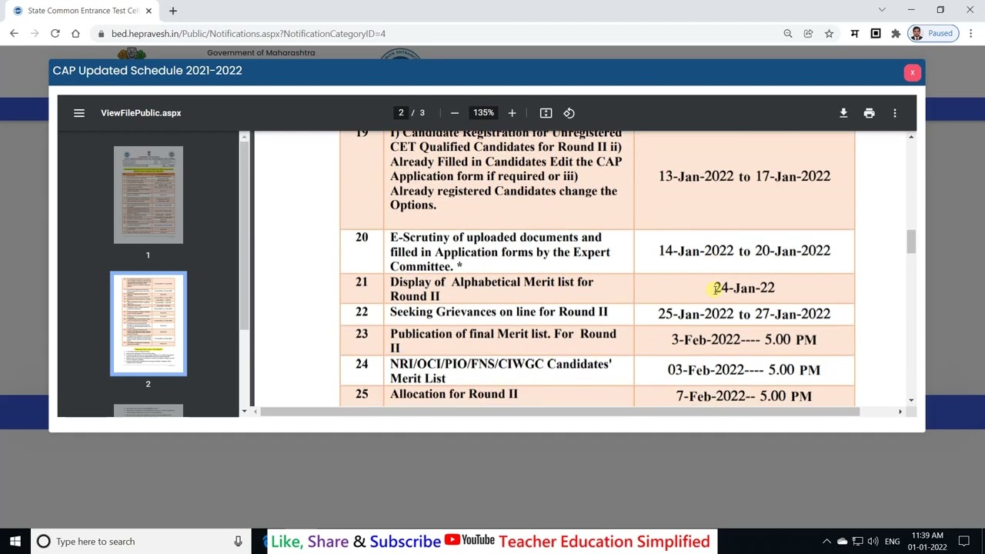Reload the browser page
The image size is (985, 554).
tap(55, 34)
